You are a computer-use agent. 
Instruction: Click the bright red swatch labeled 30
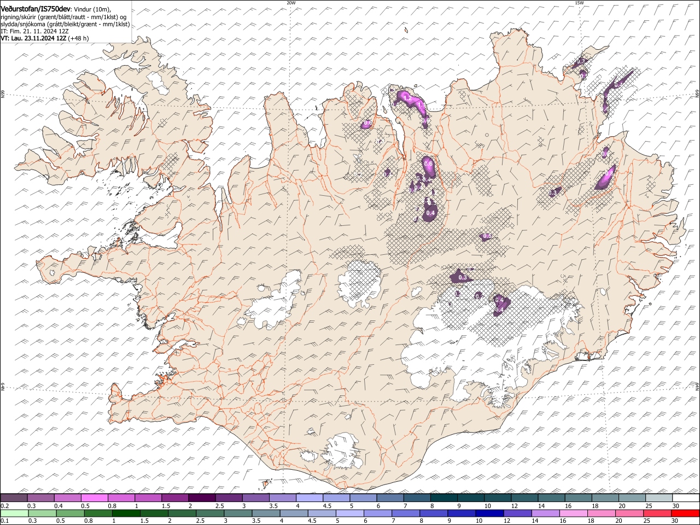pos(685,514)
